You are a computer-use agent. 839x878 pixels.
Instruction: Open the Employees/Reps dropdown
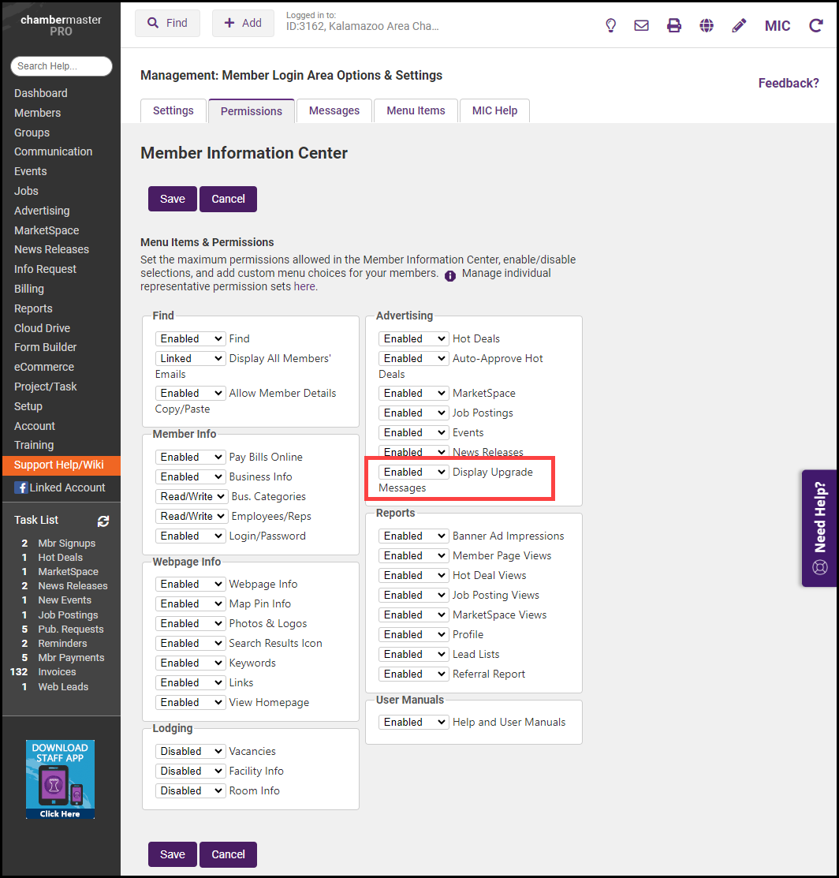pyautogui.click(x=192, y=516)
